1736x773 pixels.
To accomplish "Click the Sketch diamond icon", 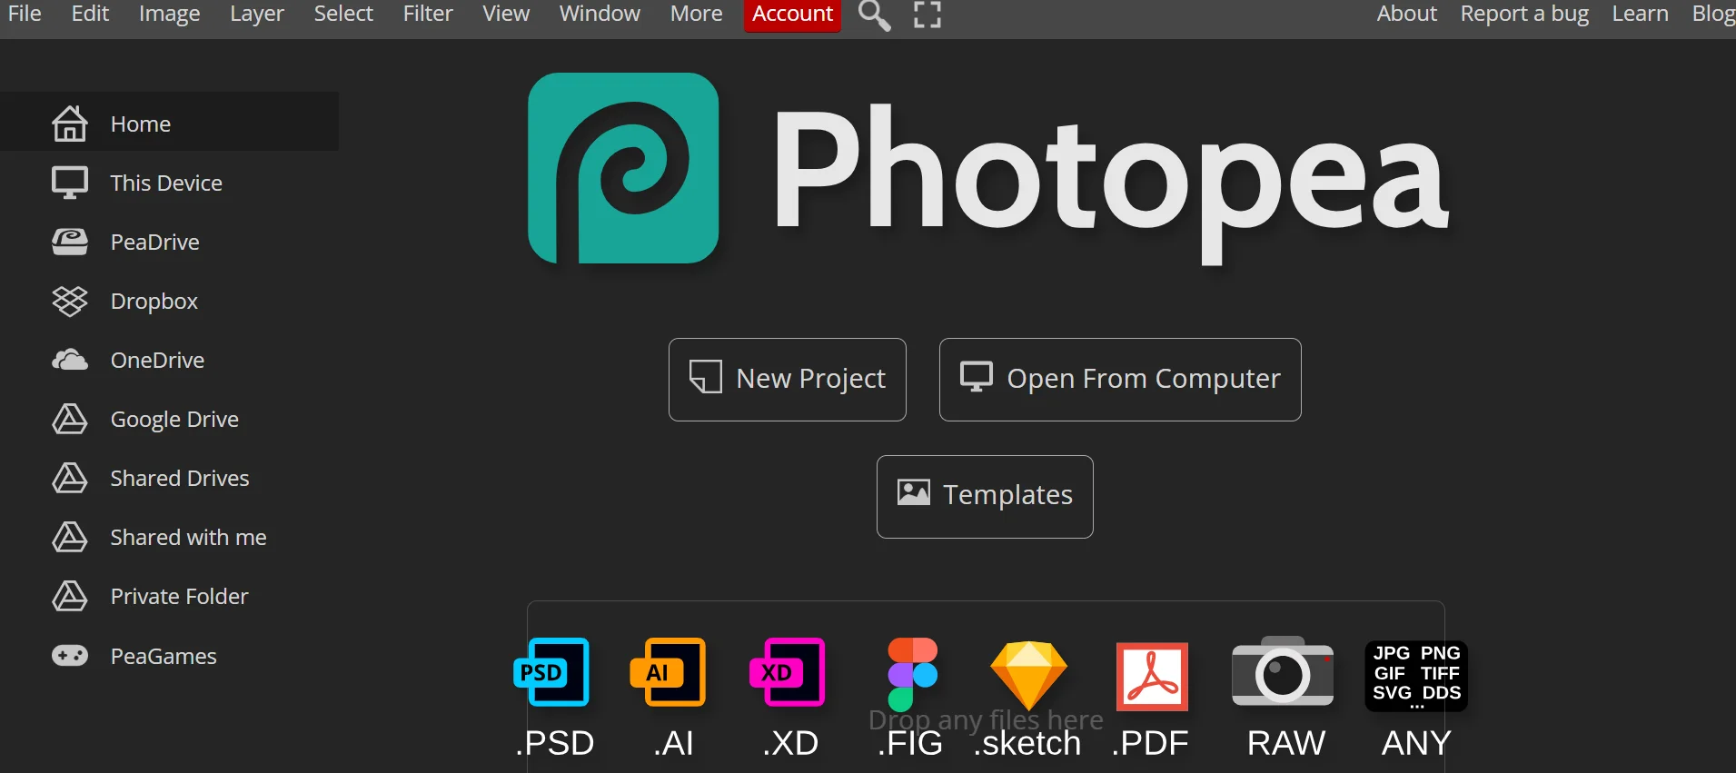I will coord(1028,676).
